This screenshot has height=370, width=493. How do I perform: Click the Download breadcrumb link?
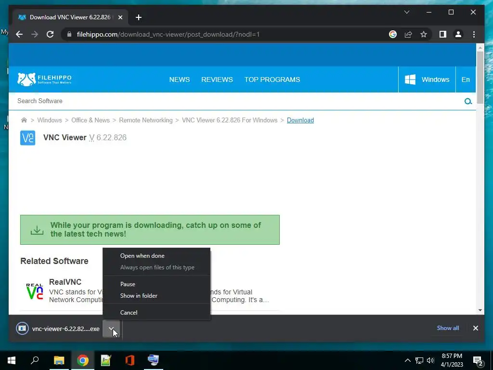click(300, 120)
